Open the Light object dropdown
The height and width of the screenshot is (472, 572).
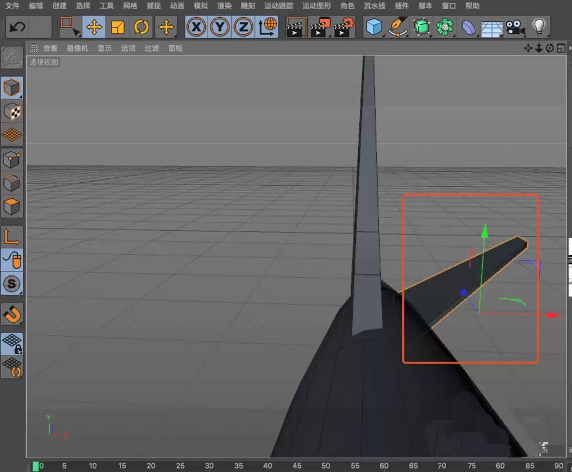[x=539, y=27]
